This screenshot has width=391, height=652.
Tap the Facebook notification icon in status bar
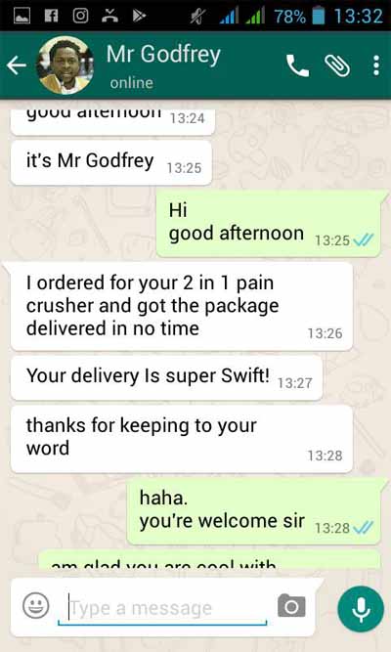[51, 16]
